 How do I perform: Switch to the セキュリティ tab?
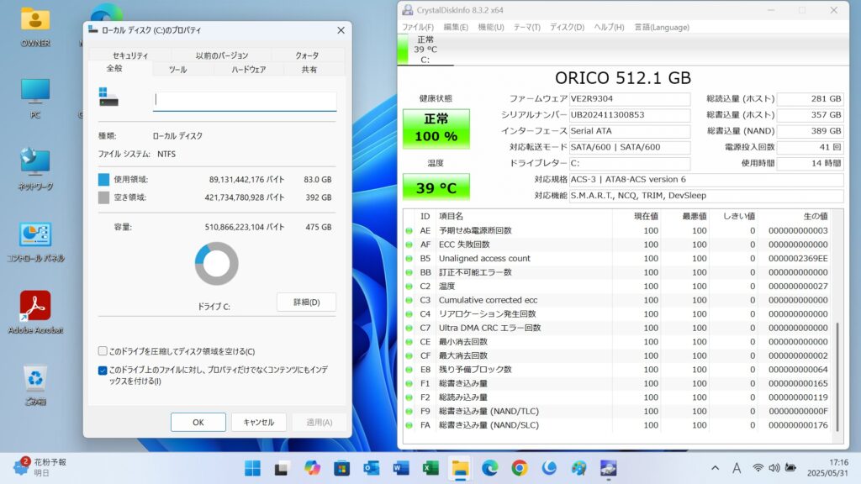[130, 55]
